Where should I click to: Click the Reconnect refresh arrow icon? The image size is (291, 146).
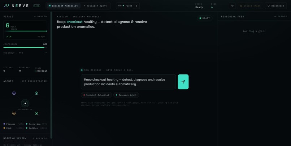pos(269,6)
